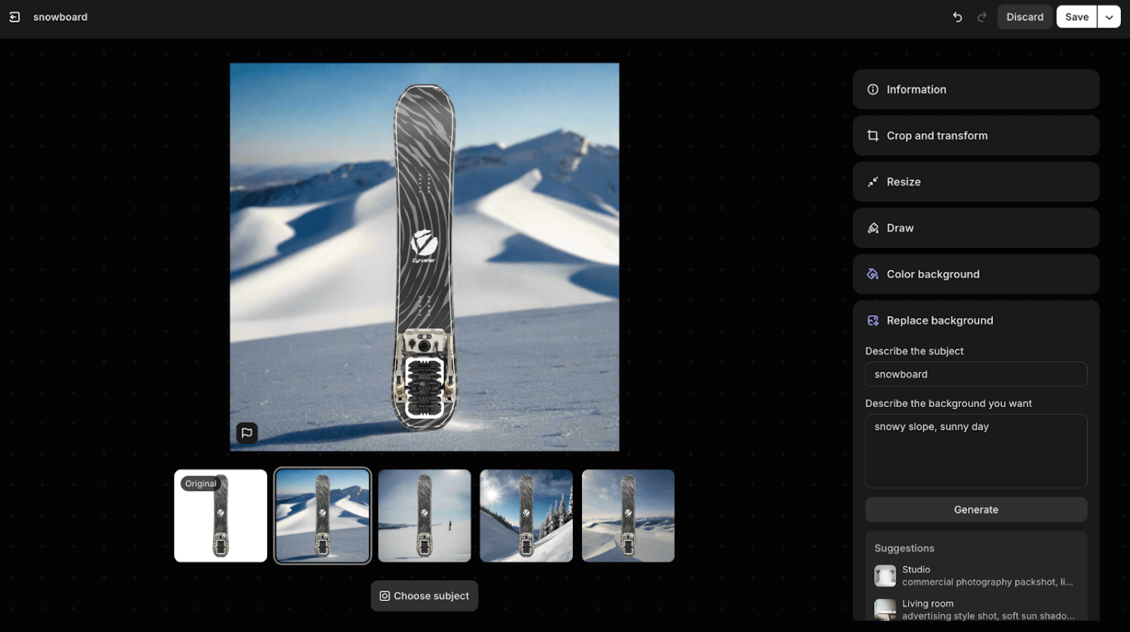Select the thumbnail with sun and pine trees
Viewport: 1130px width, 632px height.
[526, 516]
